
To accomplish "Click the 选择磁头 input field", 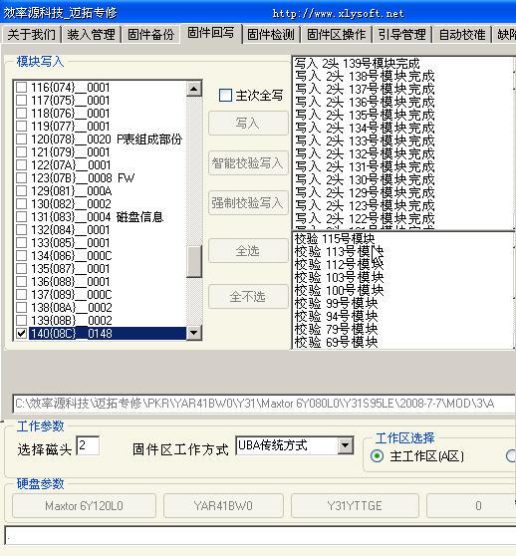I will [x=88, y=445].
